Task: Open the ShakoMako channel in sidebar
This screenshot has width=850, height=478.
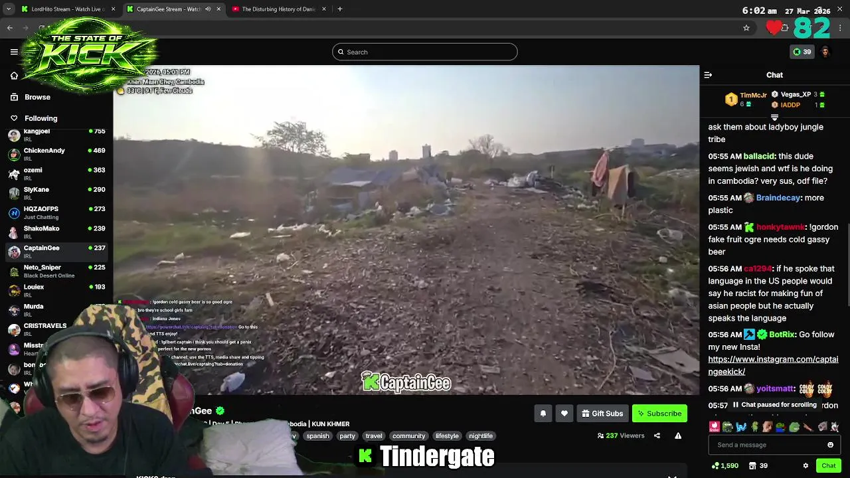Action: tap(56, 232)
